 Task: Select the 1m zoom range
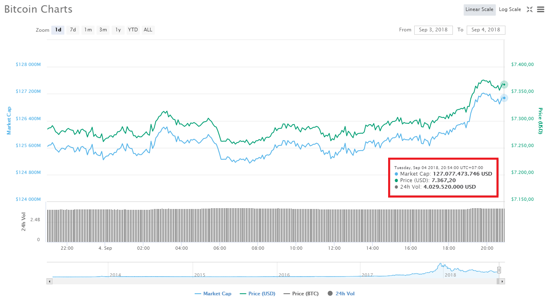pos(88,30)
